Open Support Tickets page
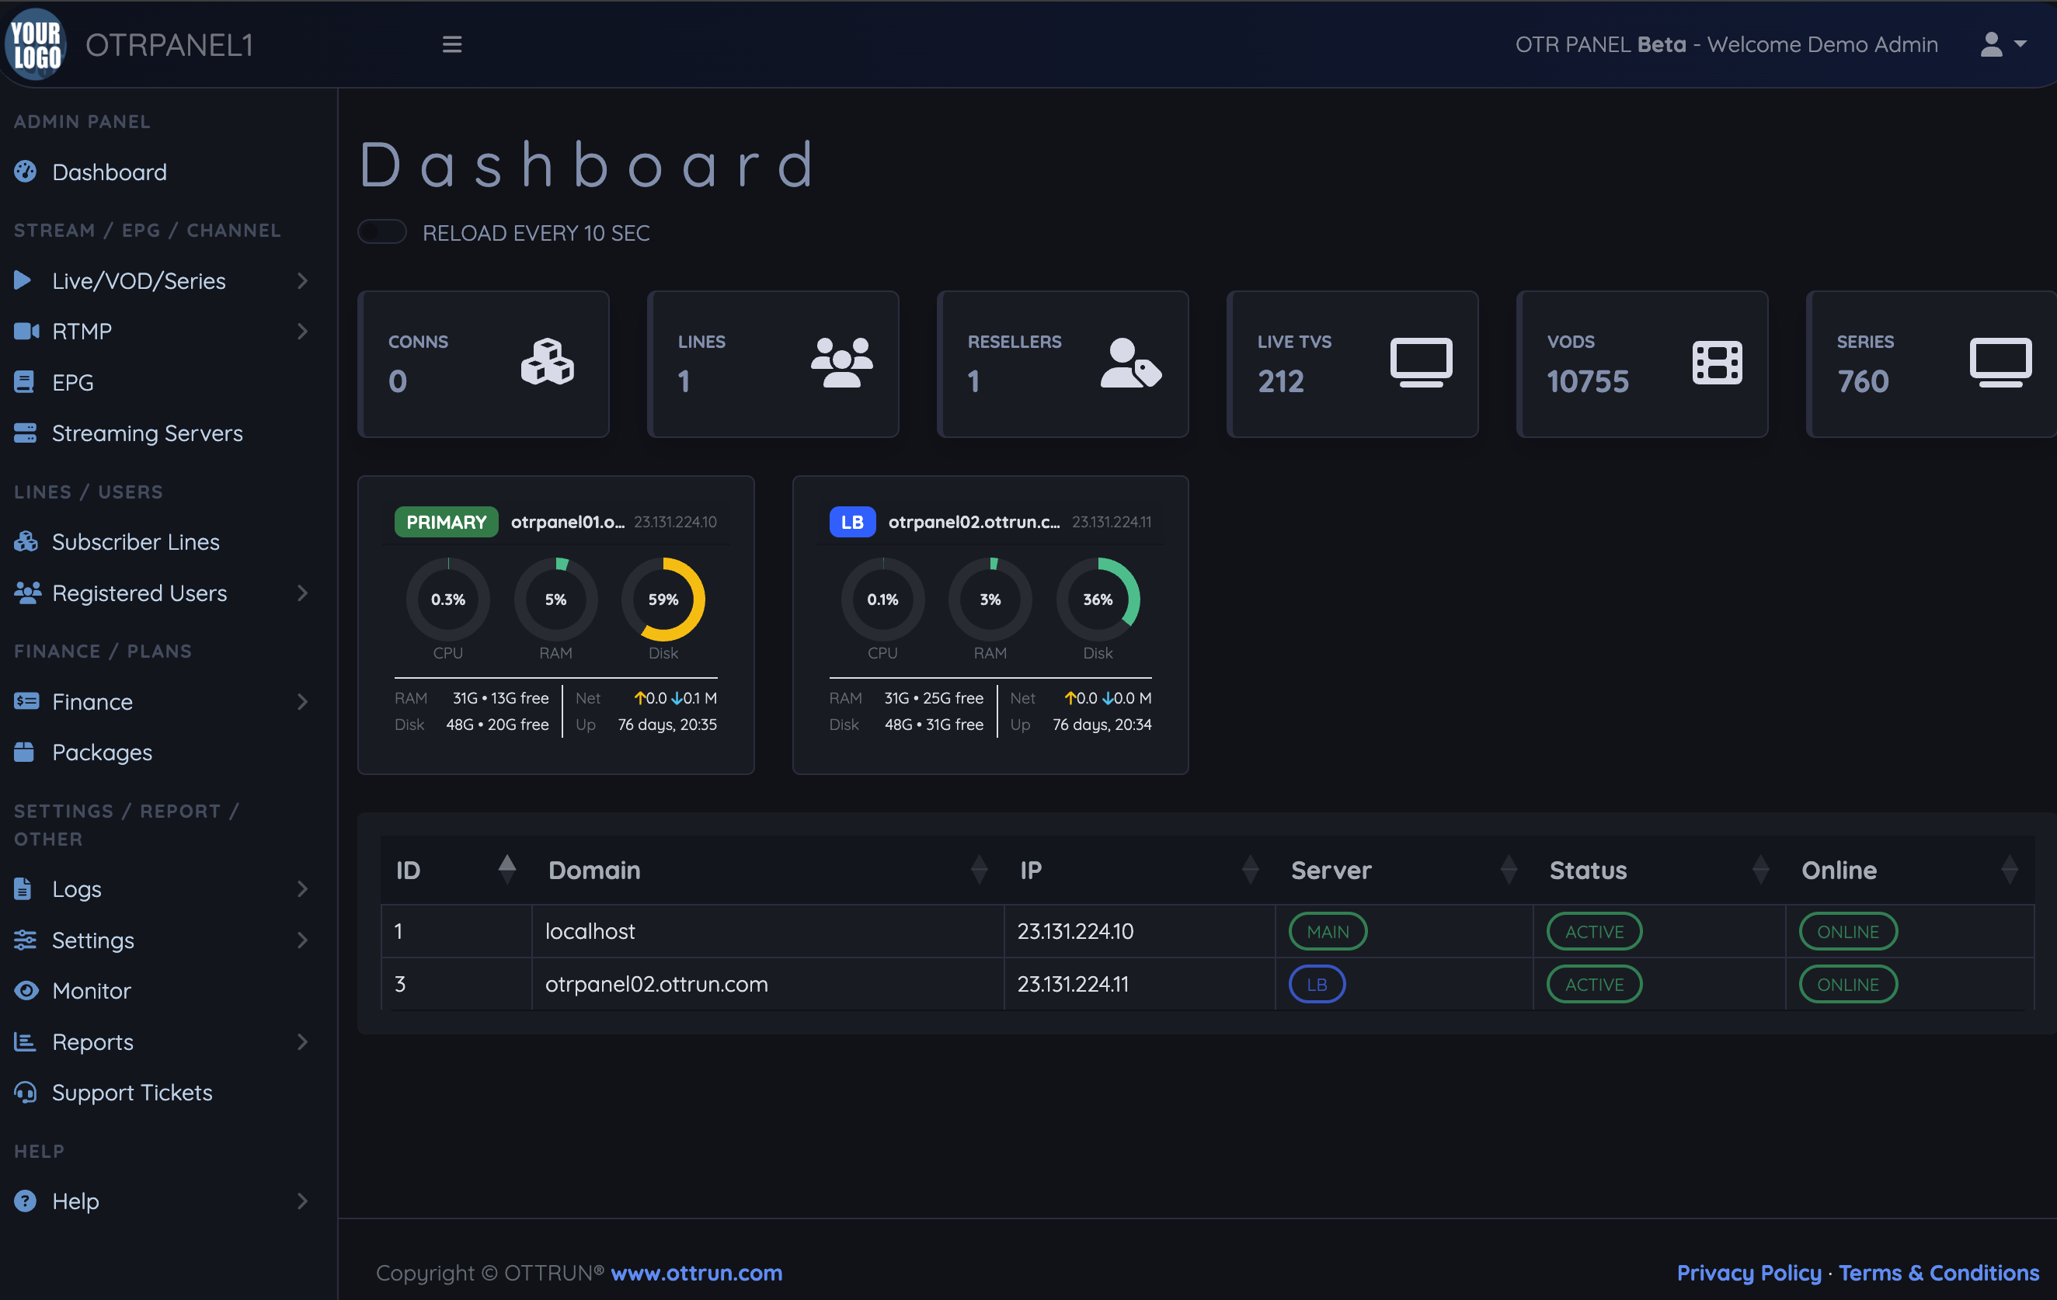This screenshot has width=2057, height=1300. point(131,1093)
